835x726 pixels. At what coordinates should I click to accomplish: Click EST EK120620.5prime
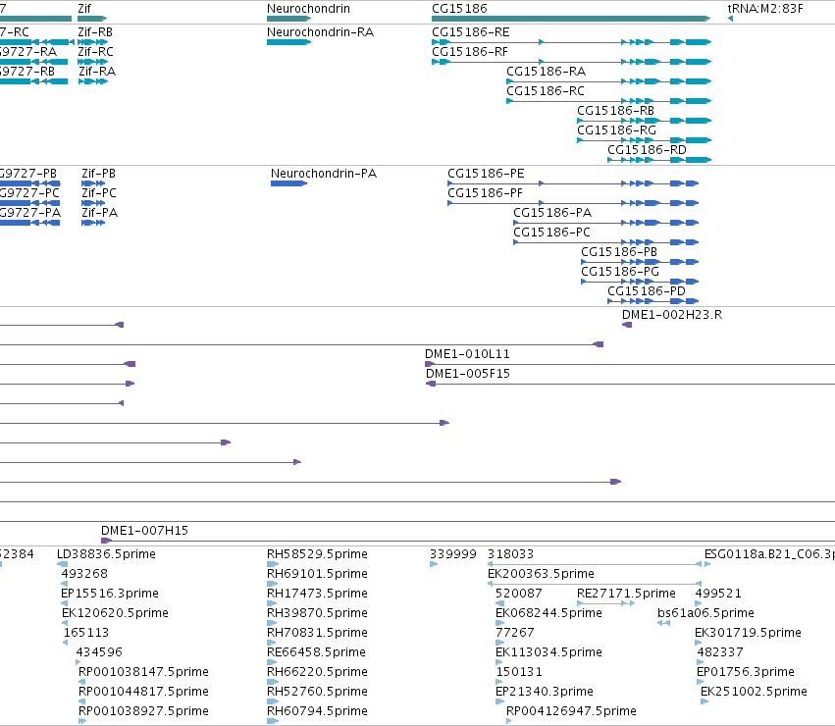[x=115, y=613]
